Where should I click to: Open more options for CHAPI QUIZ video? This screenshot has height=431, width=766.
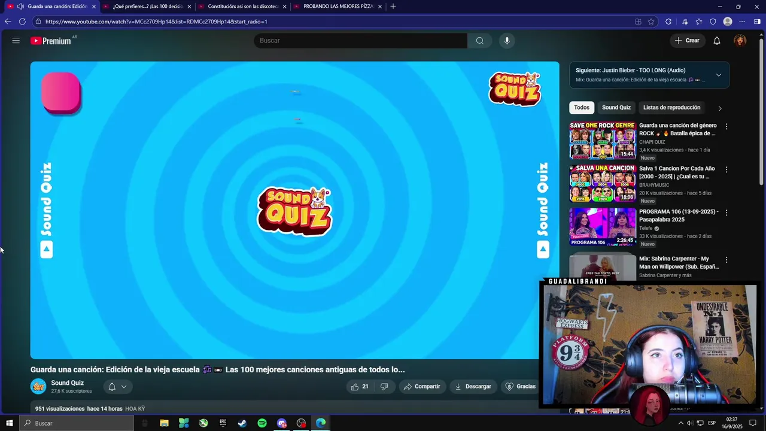coord(727,127)
